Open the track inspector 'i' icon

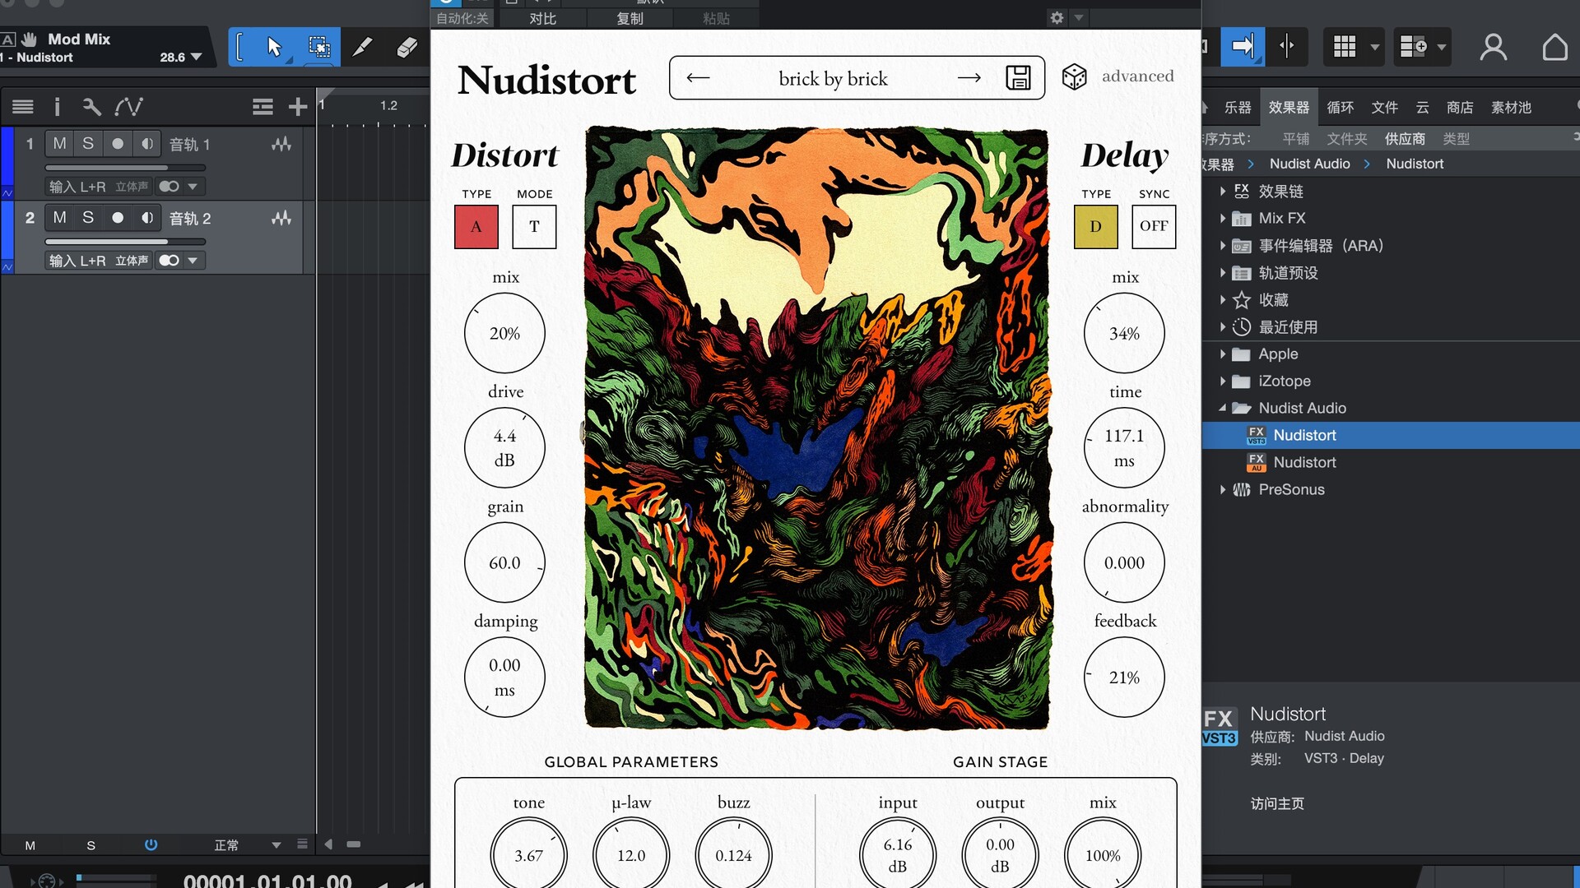(x=57, y=106)
